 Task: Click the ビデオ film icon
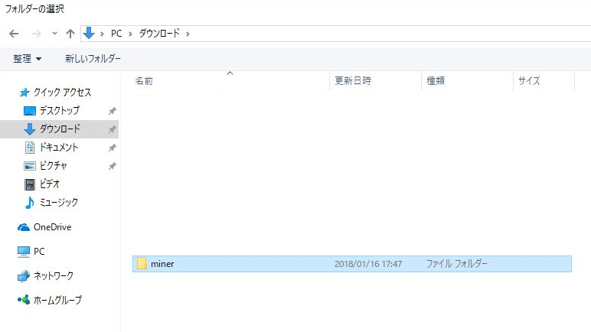[x=30, y=184]
